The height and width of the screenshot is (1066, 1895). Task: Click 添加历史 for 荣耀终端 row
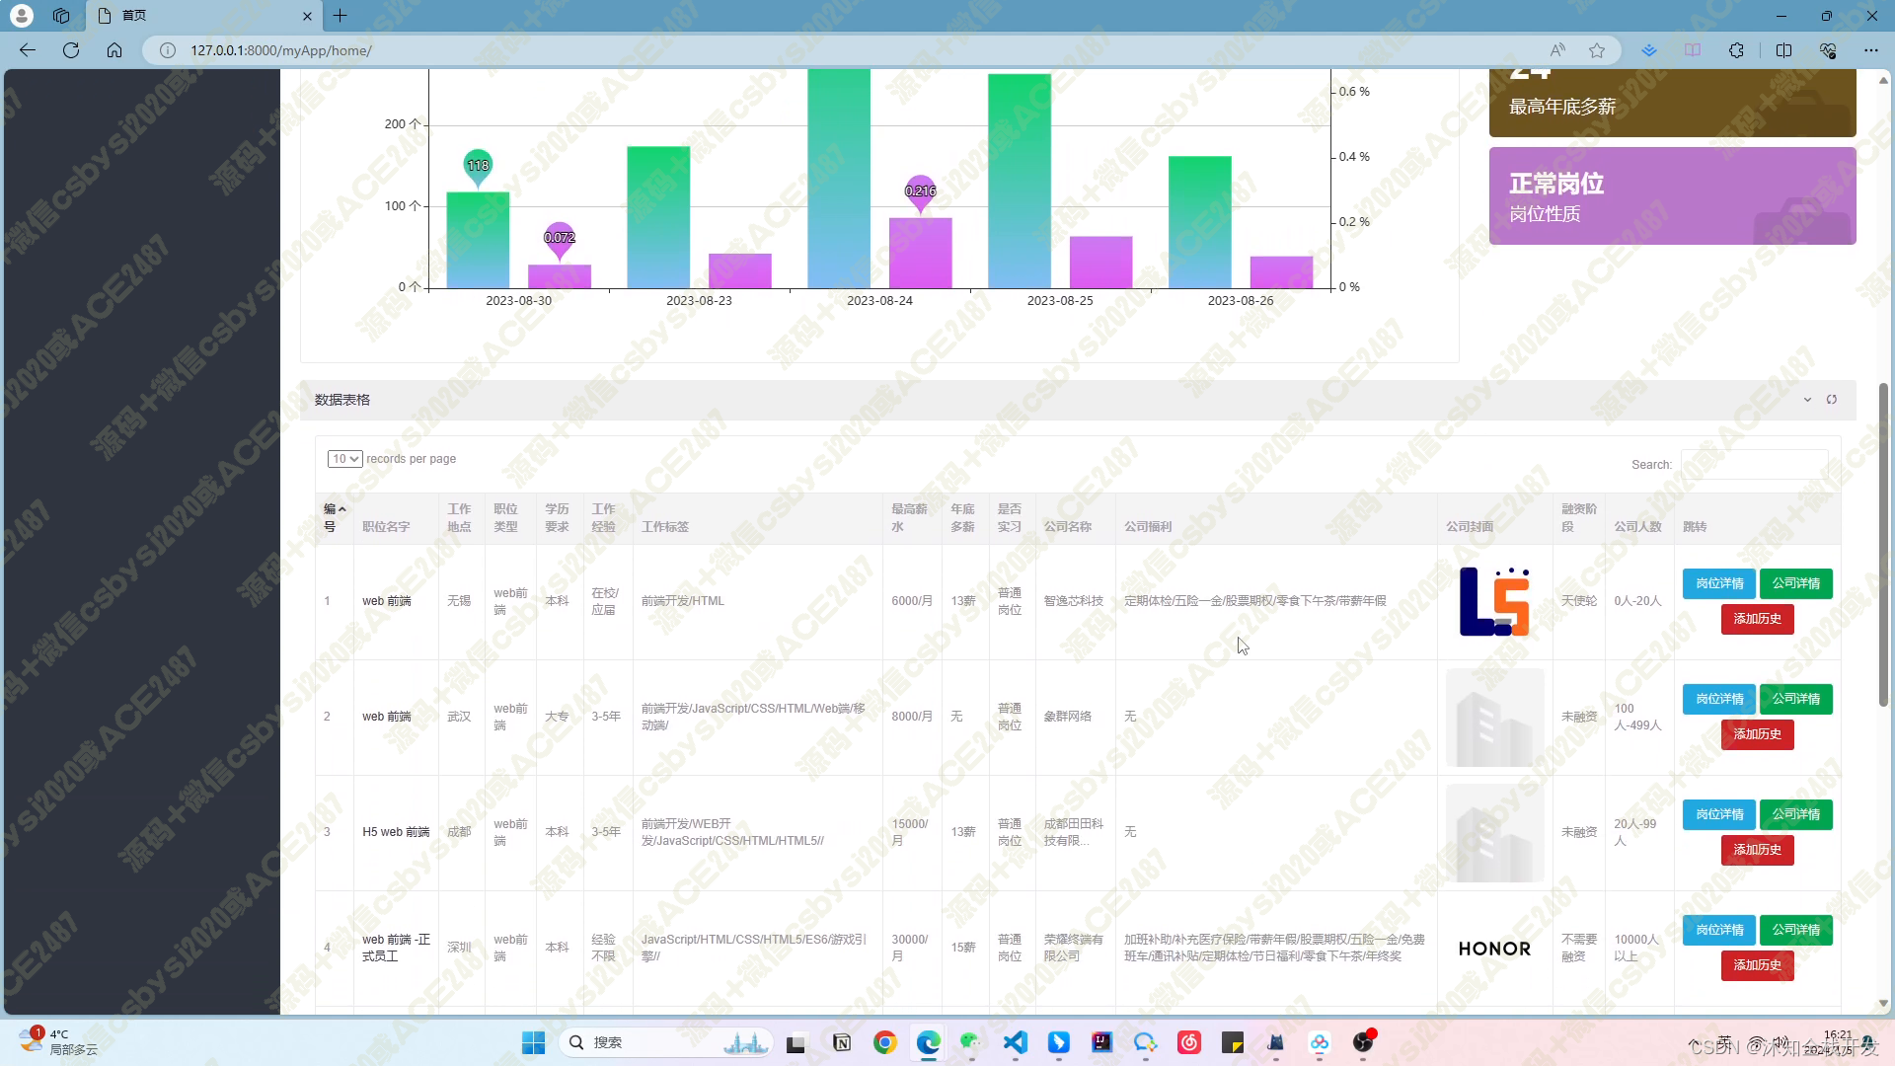[x=1758, y=966]
